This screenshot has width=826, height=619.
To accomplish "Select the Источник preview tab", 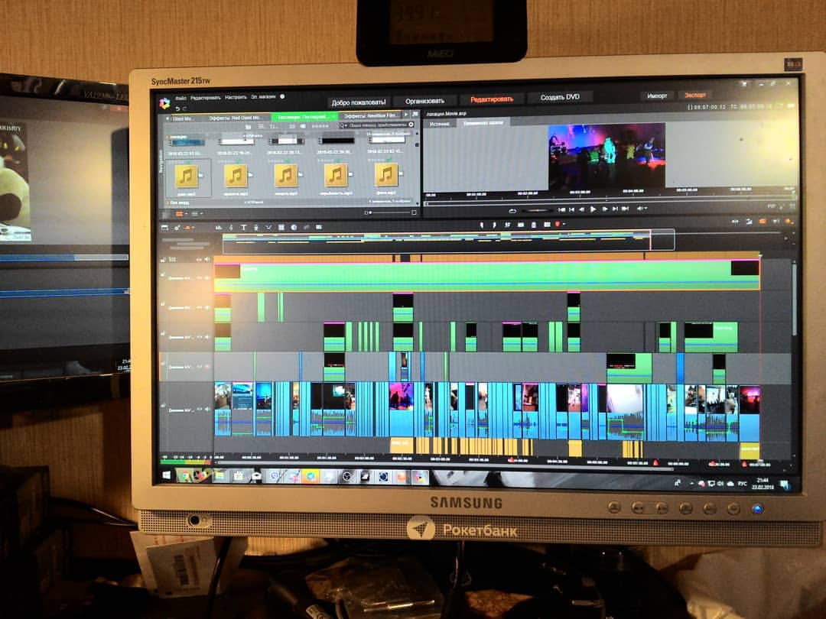I will 439,125.
